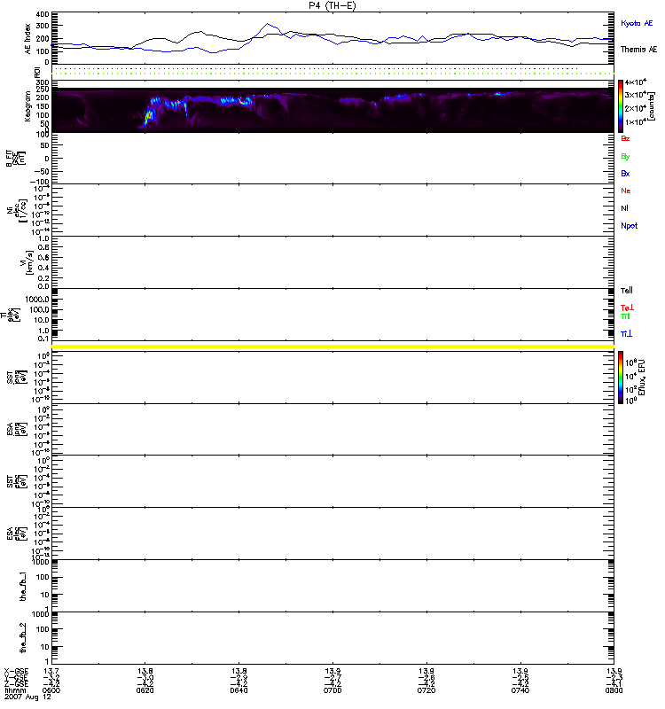Click the Vi [km/s] axis label
This screenshot has height=709, width=665.
coord(26,262)
